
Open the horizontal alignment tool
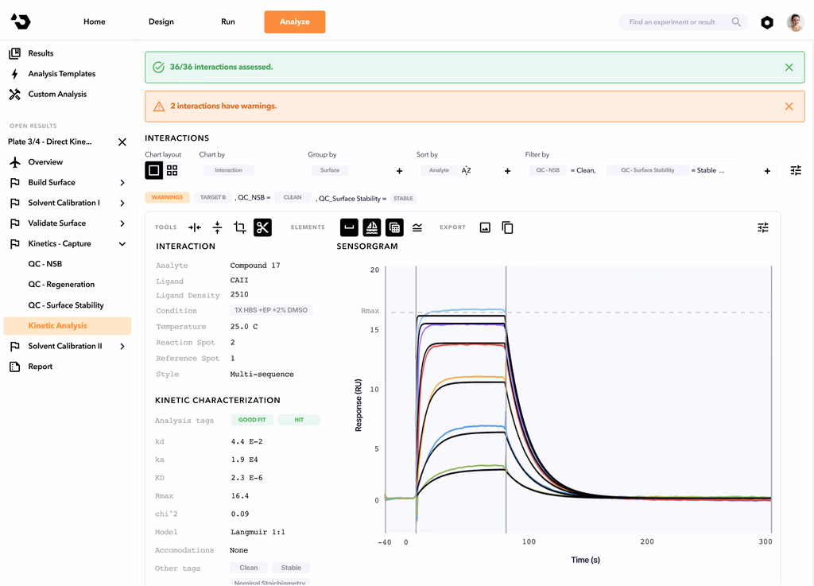[194, 227]
